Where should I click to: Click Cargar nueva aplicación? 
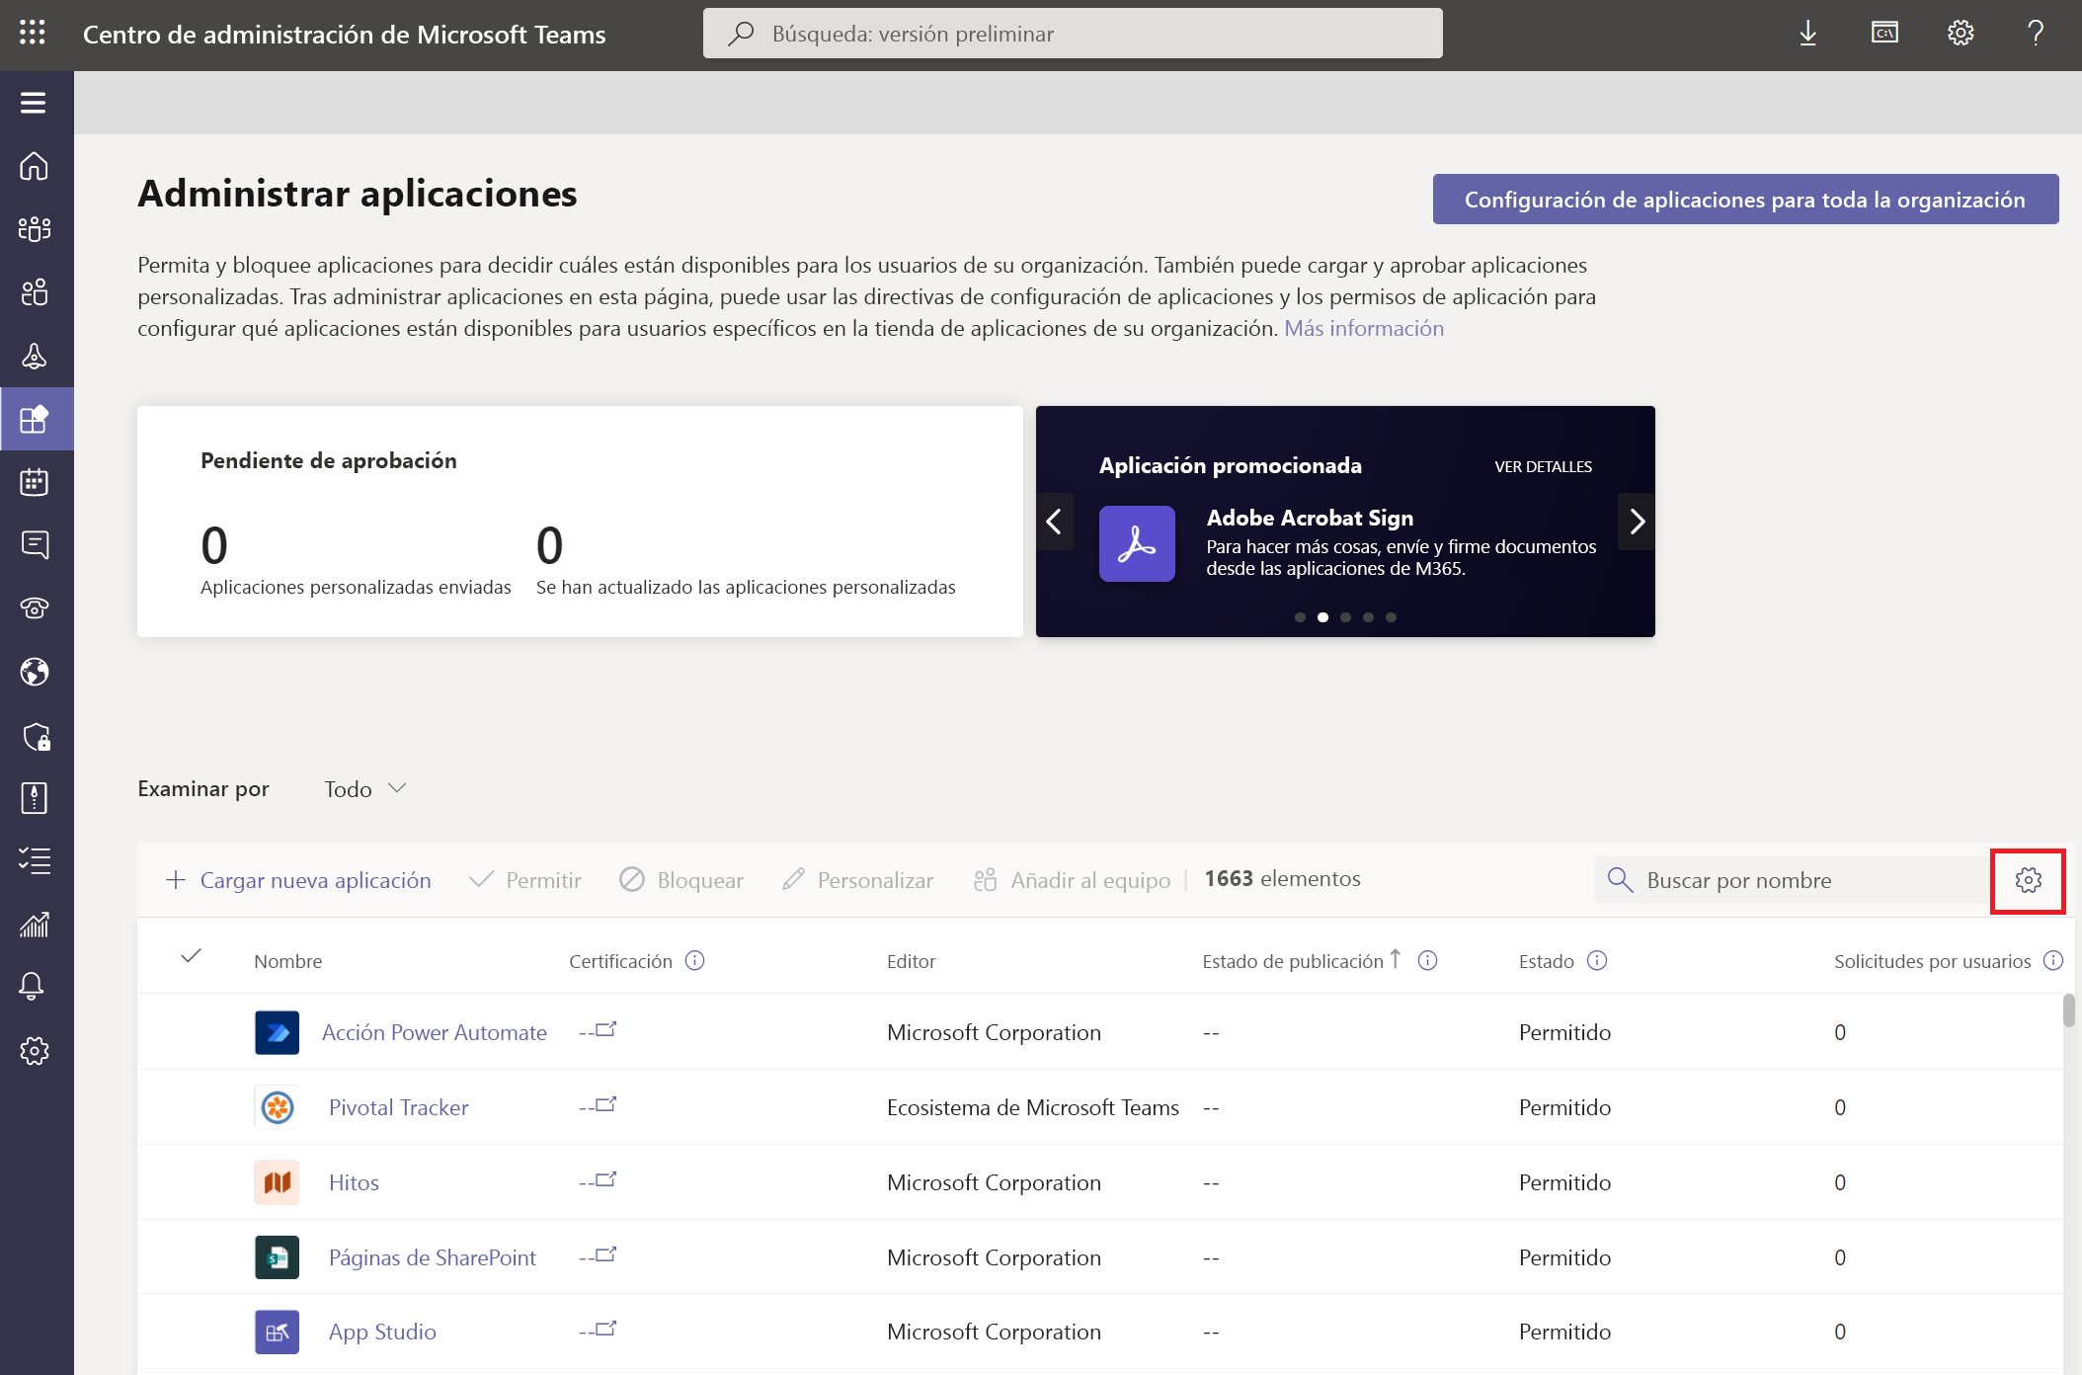click(298, 880)
